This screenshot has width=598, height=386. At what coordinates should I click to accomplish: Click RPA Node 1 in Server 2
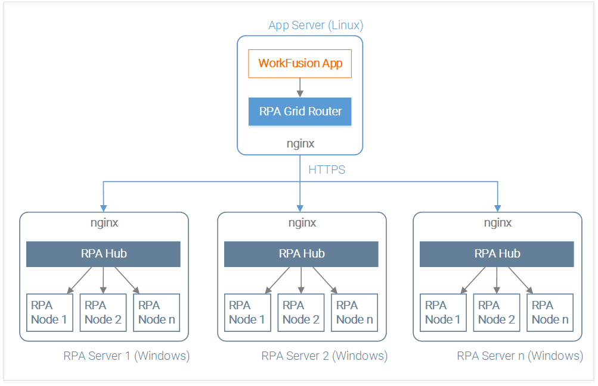point(247,313)
